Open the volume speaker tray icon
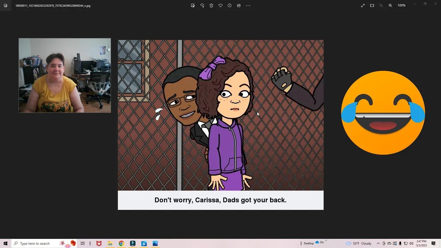Screen dimensions: 441x248 (x=411, y=244)
